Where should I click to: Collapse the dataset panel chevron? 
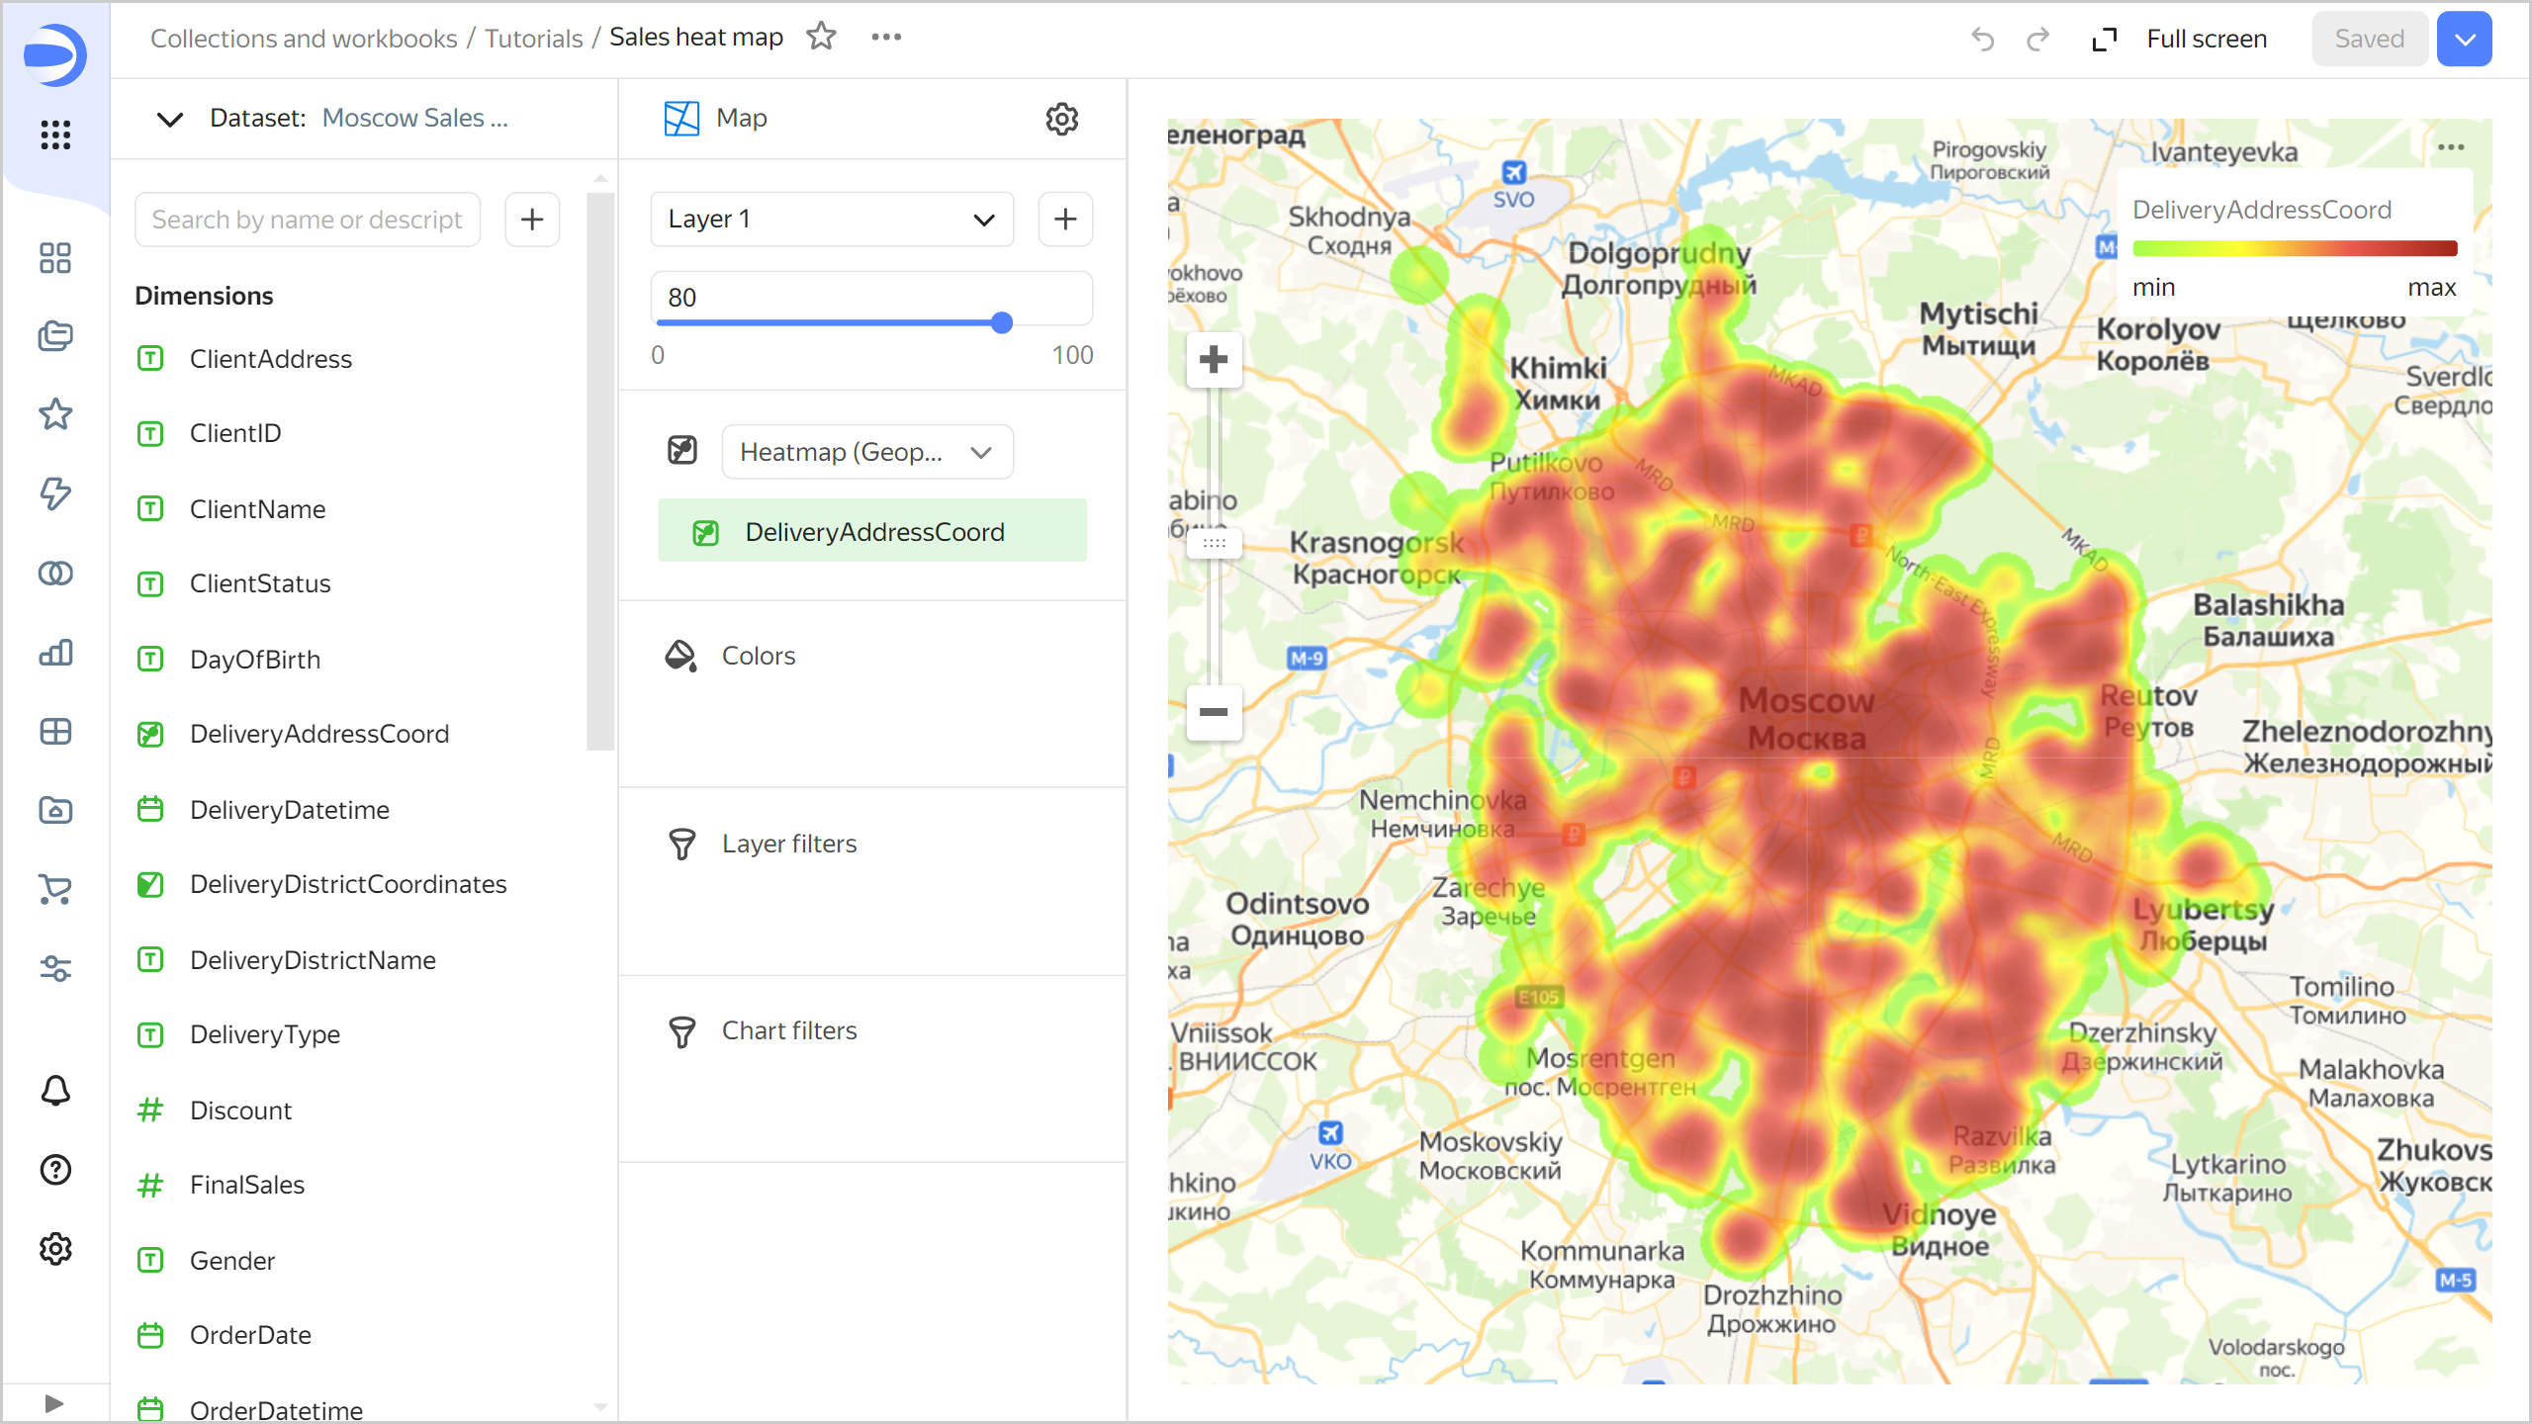170,119
